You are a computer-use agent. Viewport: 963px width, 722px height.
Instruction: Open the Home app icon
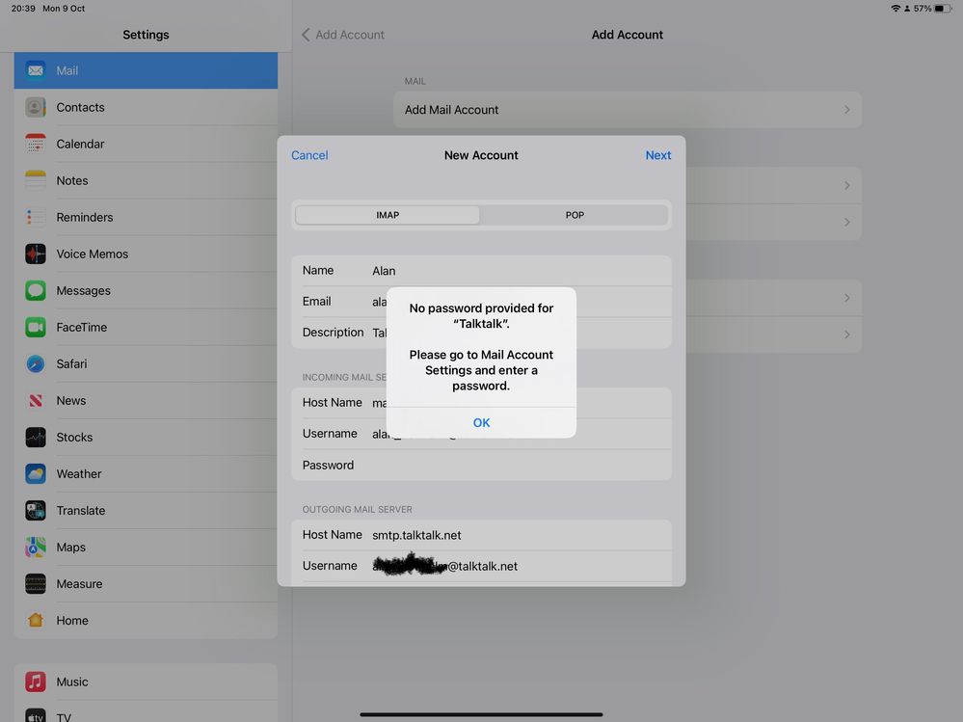tap(36, 620)
